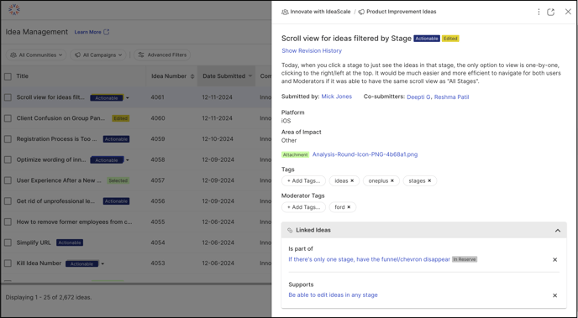Click Add Tags field under Moderator Tags
This screenshot has height=318, width=578.
tap(304, 207)
